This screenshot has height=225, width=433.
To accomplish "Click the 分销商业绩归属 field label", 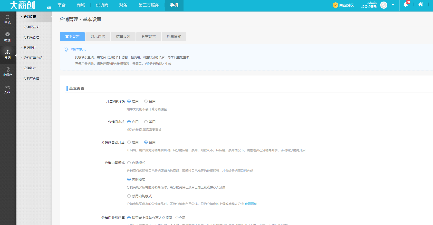I will tap(113, 218).
